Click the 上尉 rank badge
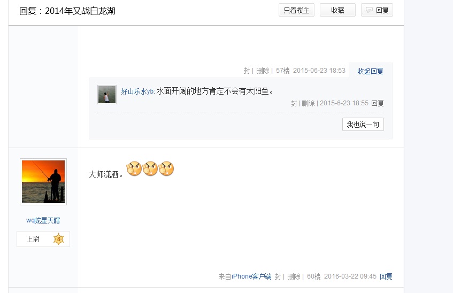 click(43, 239)
